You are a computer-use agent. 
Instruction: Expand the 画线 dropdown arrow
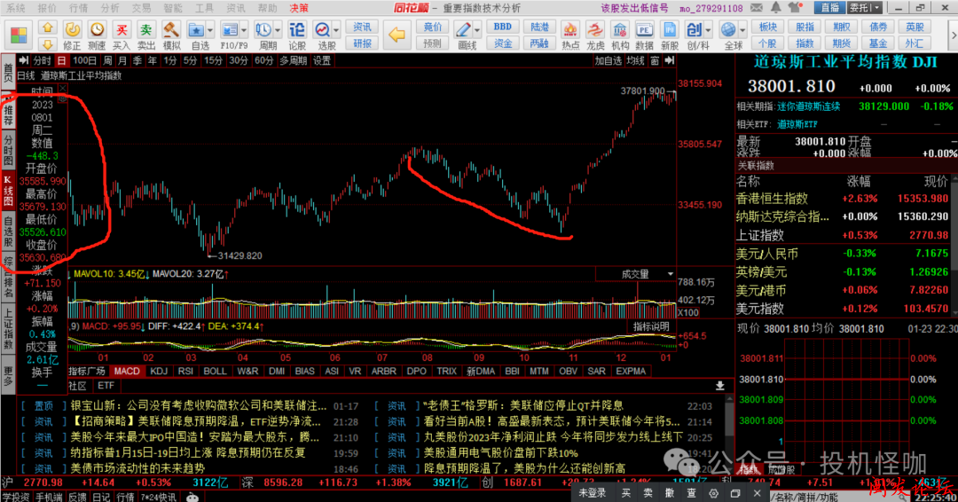pos(477,30)
